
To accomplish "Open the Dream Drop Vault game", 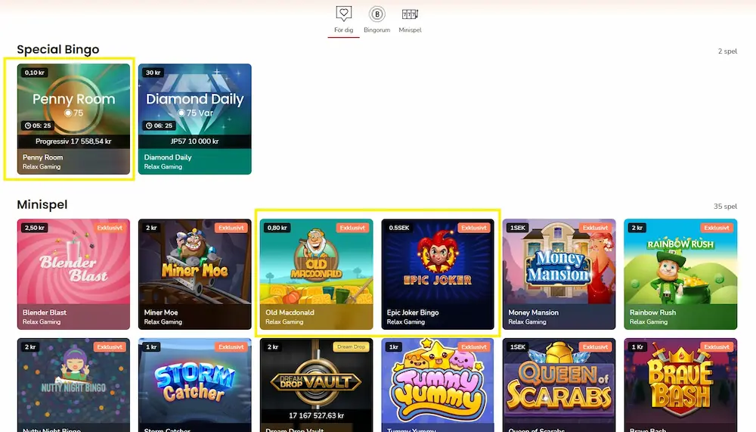I will (x=316, y=385).
